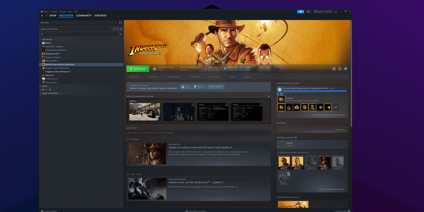Viewport: 424px width, 212px height.
Task: Collapse the FAVORITEN category
Action: (x=41, y=40)
